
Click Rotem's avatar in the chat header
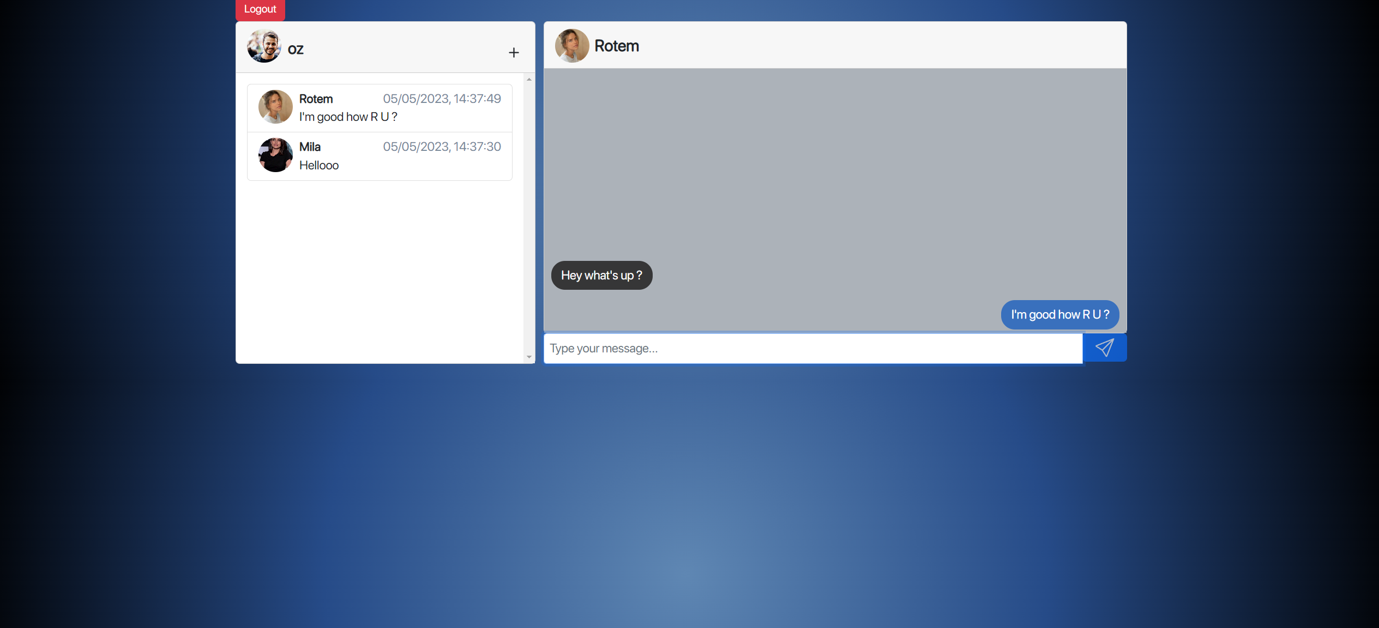[x=571, y=46]
